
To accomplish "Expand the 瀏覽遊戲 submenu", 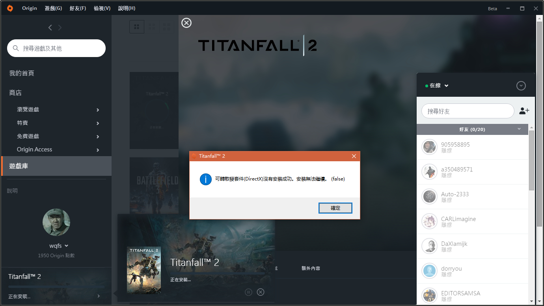I will (x=98, y=110).
